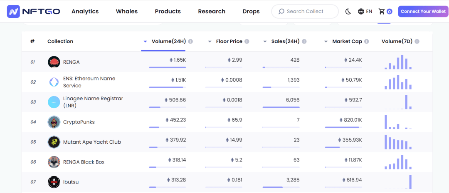Click the Linagee Name Registrar logo
Screen dimensions: 449x193
(x=54, y=102)
